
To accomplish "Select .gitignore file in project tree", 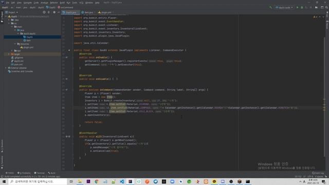I will point(19,58).
